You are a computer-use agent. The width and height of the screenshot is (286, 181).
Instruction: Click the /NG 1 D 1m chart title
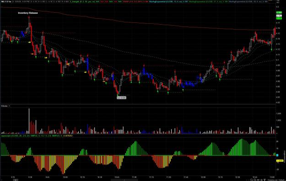(x=6, y=2)
